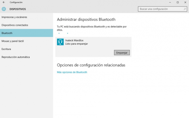The width and height of the screenshot is (189, 118).
Task: Maximize the Configuración window
Action: [x=178, y=2]
